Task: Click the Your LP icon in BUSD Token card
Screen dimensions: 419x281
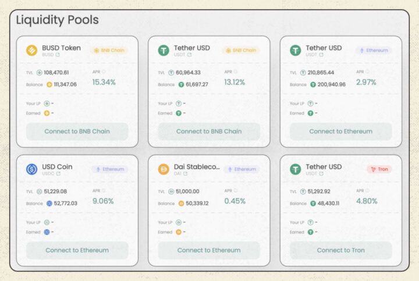Action: click(x=47, y=104)
